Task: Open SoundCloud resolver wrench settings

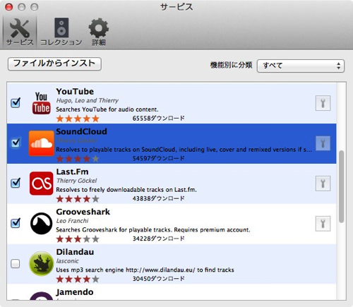Action: coord(323,143)
